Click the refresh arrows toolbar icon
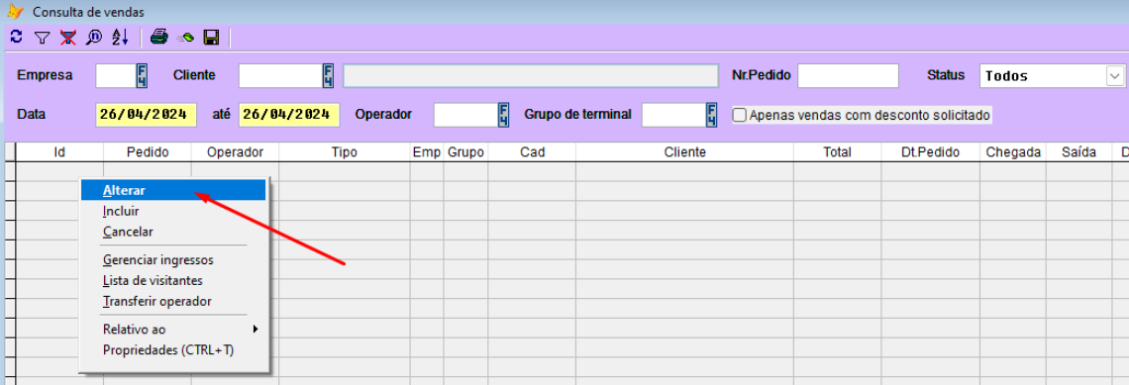1129x385 pixels. coord(17,37)
